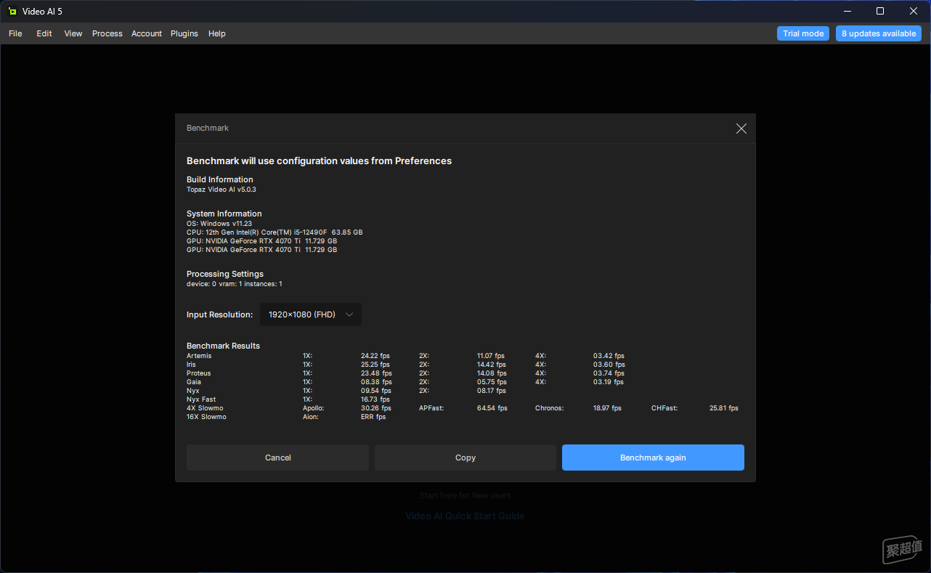The width and height of the screenshot is (931, 573).
Task: Click the OS: Windows v11.23 line
Action: [x=219, y=224]
